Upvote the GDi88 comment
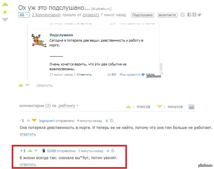Viewport: 214px width, 169px height. tap(30, 151)
